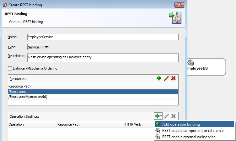Click the Oracle icon in dialog title bar
Image resolution: width=236 pixels, height=141 pixels.
5,5
